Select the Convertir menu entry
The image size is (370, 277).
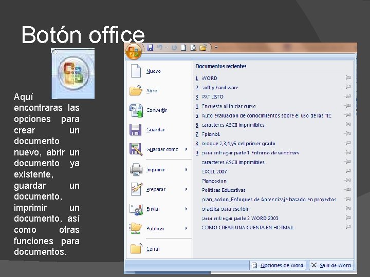point(157,110)
